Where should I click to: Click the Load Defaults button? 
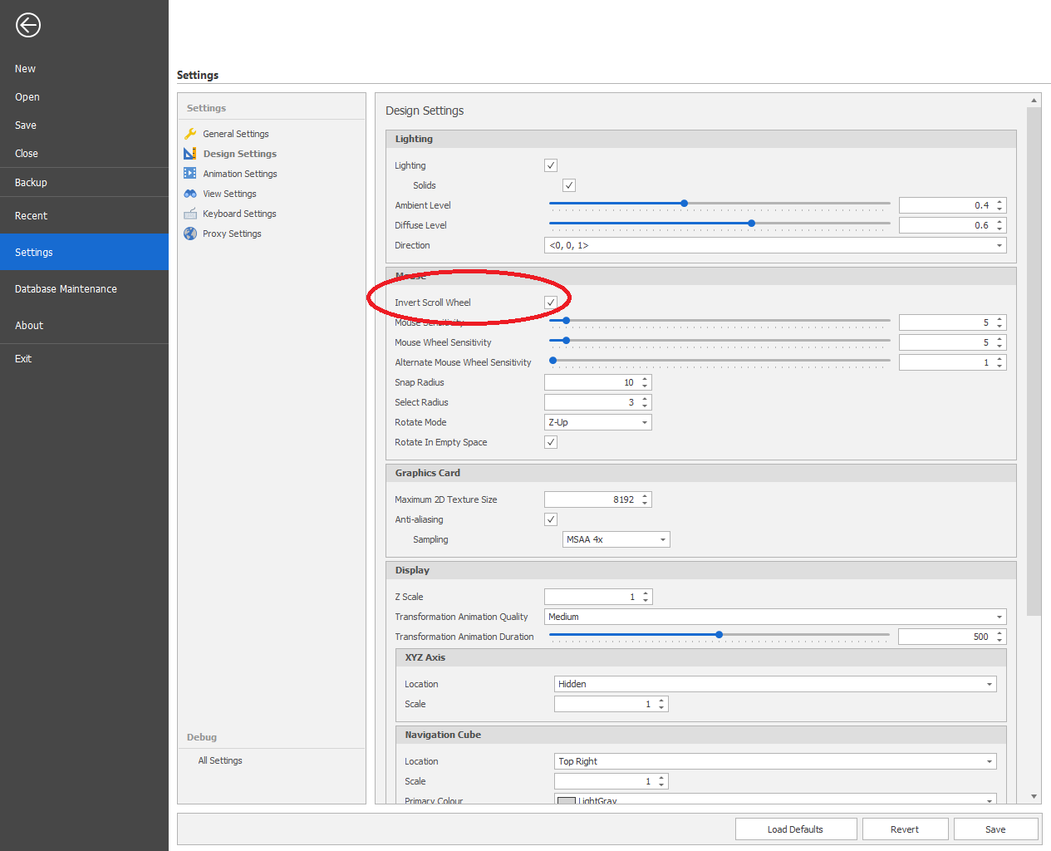pyautogui.click(x=795, y=829)
